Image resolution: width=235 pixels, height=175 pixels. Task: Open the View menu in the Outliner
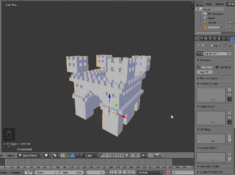209,4
